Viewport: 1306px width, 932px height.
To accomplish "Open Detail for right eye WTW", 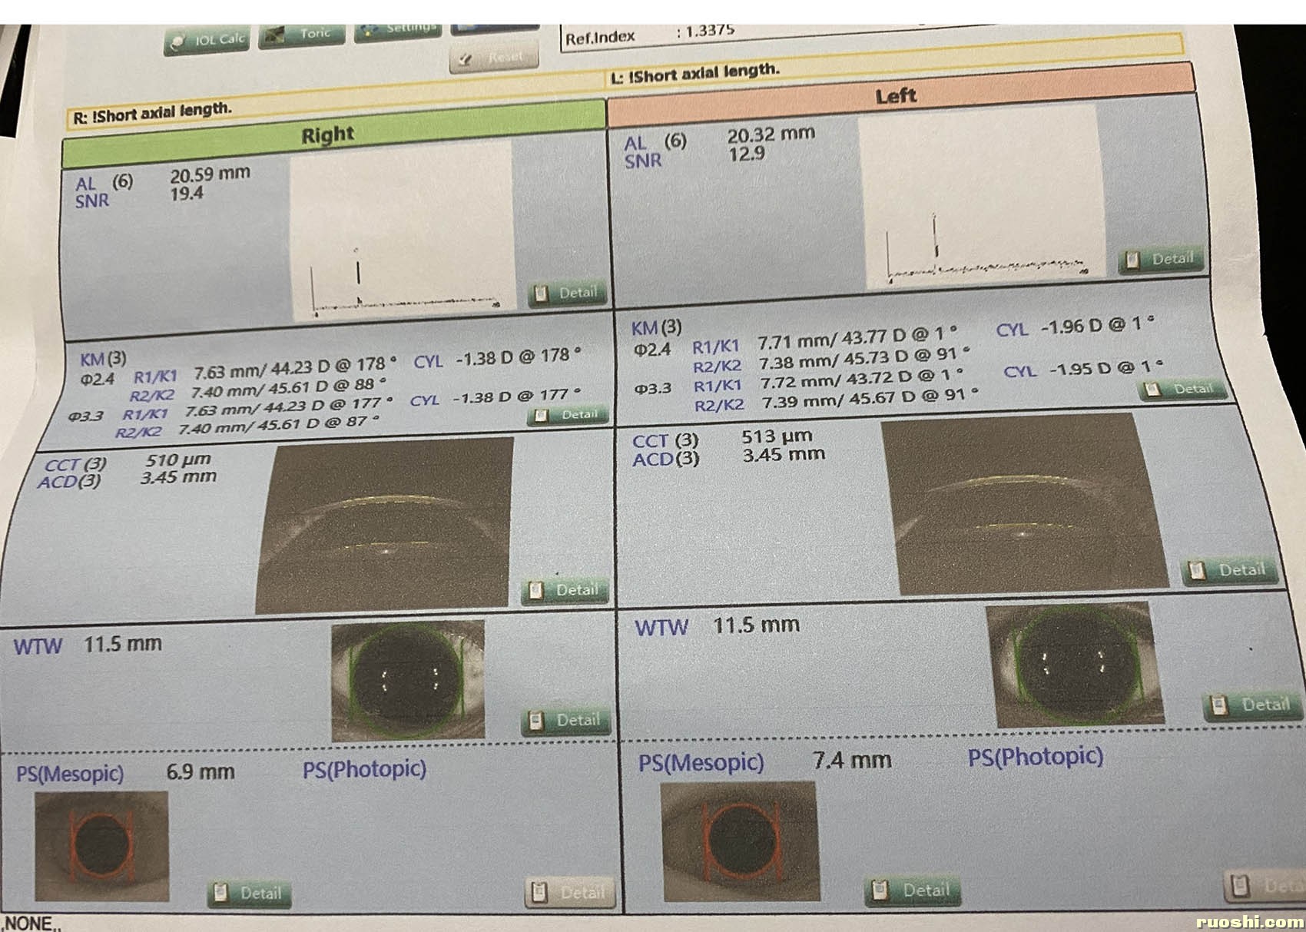I will click(x=567, y=721).
